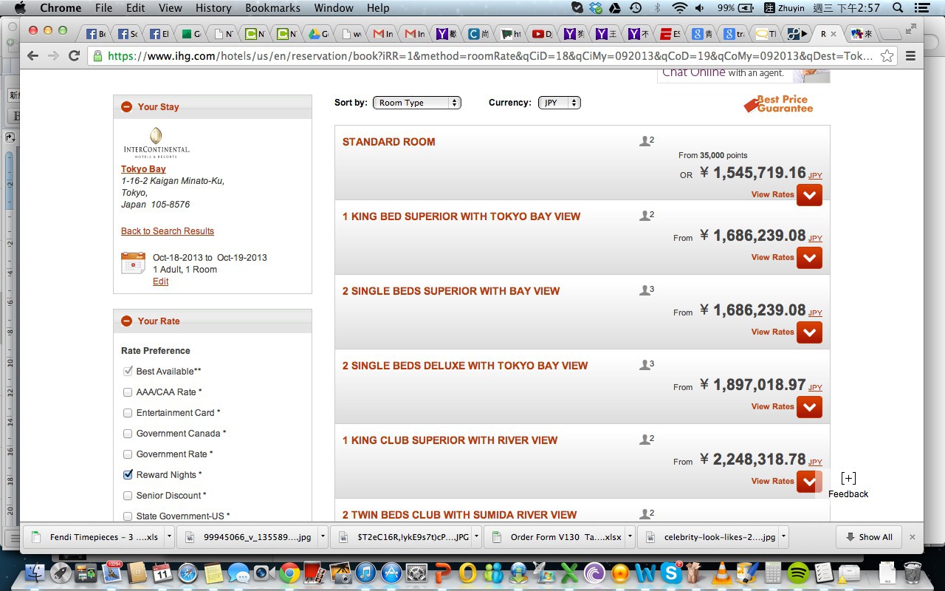The image size is (945, 591).
Task: Click the InterContinental hotel logo
Action: point(156,142)
